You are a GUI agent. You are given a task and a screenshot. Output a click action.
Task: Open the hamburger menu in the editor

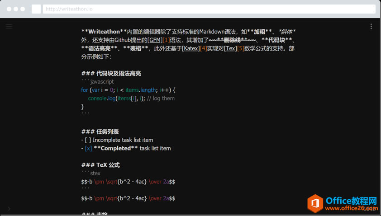click(x=9, y=26)
